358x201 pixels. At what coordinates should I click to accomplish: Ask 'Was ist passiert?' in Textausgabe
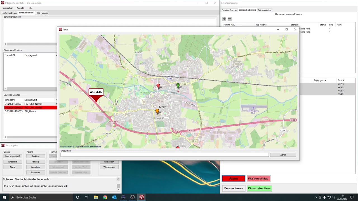pyautogui.click(x=13, y=156)
